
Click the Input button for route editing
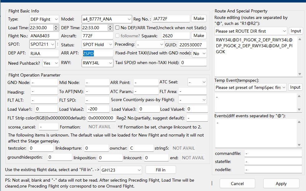point(296,31)
